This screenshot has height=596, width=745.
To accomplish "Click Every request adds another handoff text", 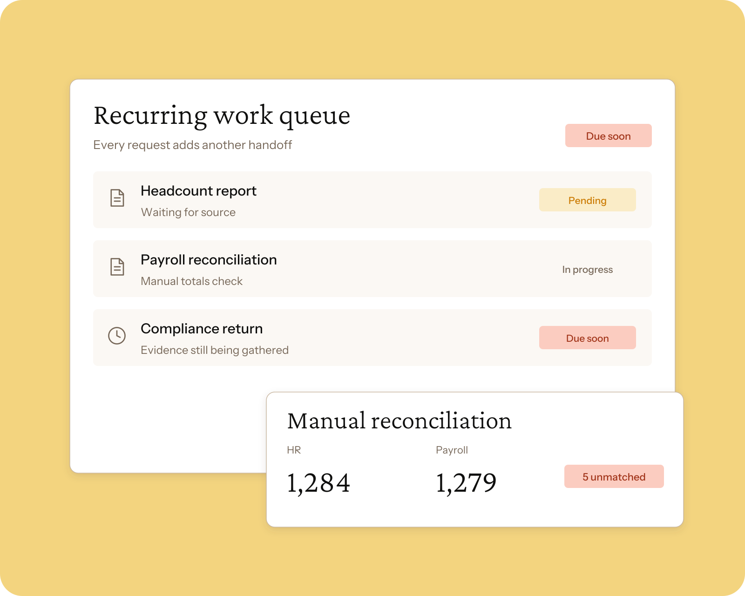I will tap(192, 145).
